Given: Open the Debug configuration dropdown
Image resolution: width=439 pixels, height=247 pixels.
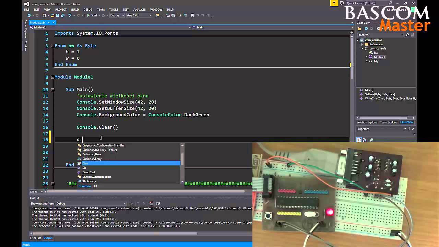Looking at the screenshot, I should point(117,15).
